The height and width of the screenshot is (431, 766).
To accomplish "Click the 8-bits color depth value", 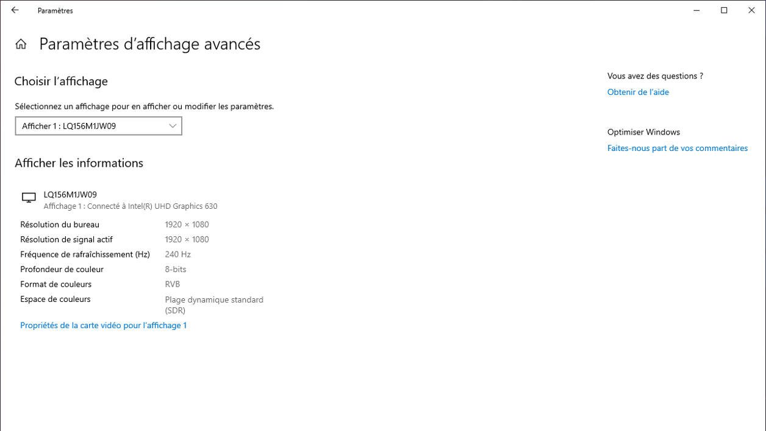I will pos(176,269).
